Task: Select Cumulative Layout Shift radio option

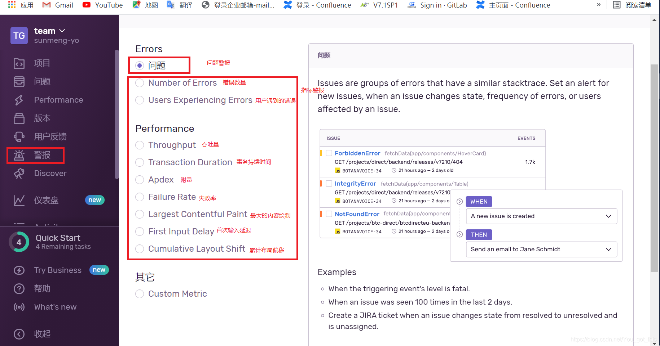Action: 140,249
